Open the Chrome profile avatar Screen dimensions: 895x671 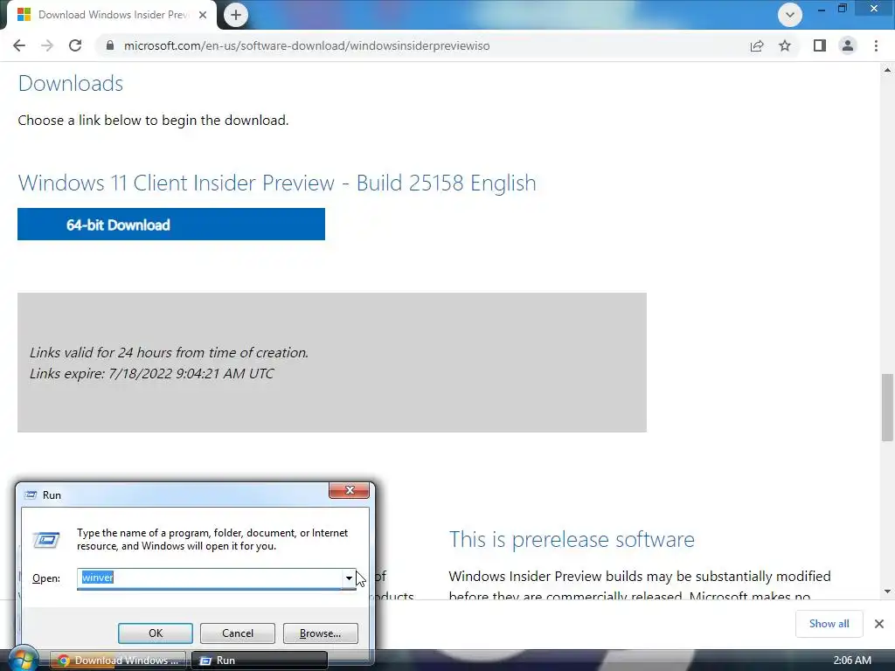click(848, 45)
